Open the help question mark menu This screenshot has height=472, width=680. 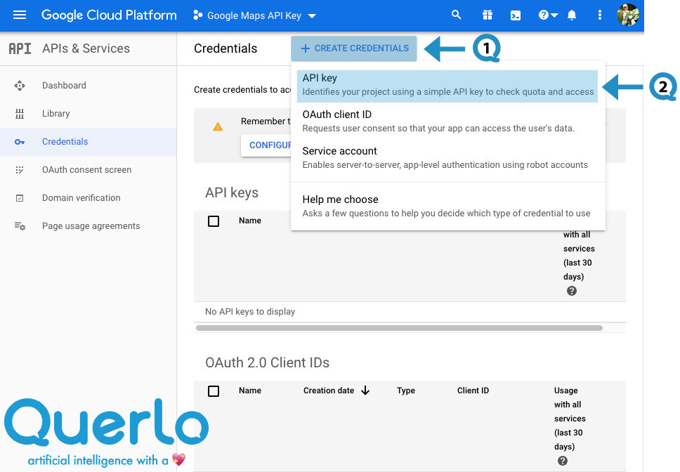pos(548,15)
